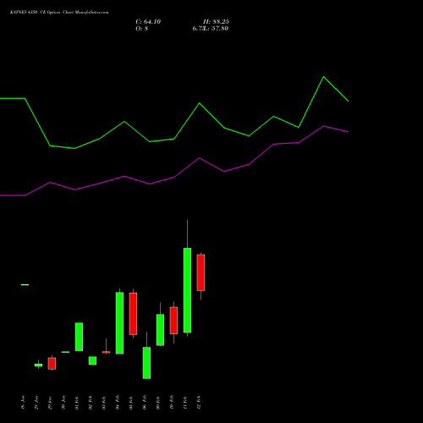Screen dimensions: 423x423
Task: Click the '06 Feb' date axis label
Action: pos(145,403)
